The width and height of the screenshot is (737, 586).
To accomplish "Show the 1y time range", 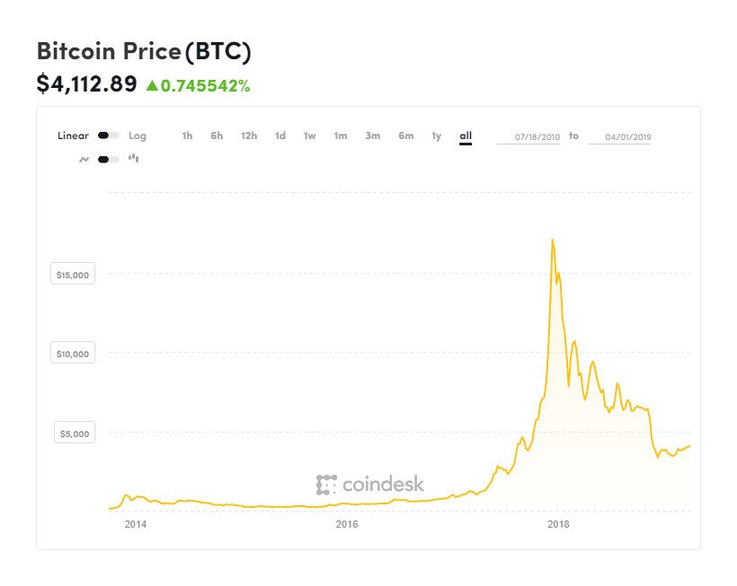I will 436,136.
